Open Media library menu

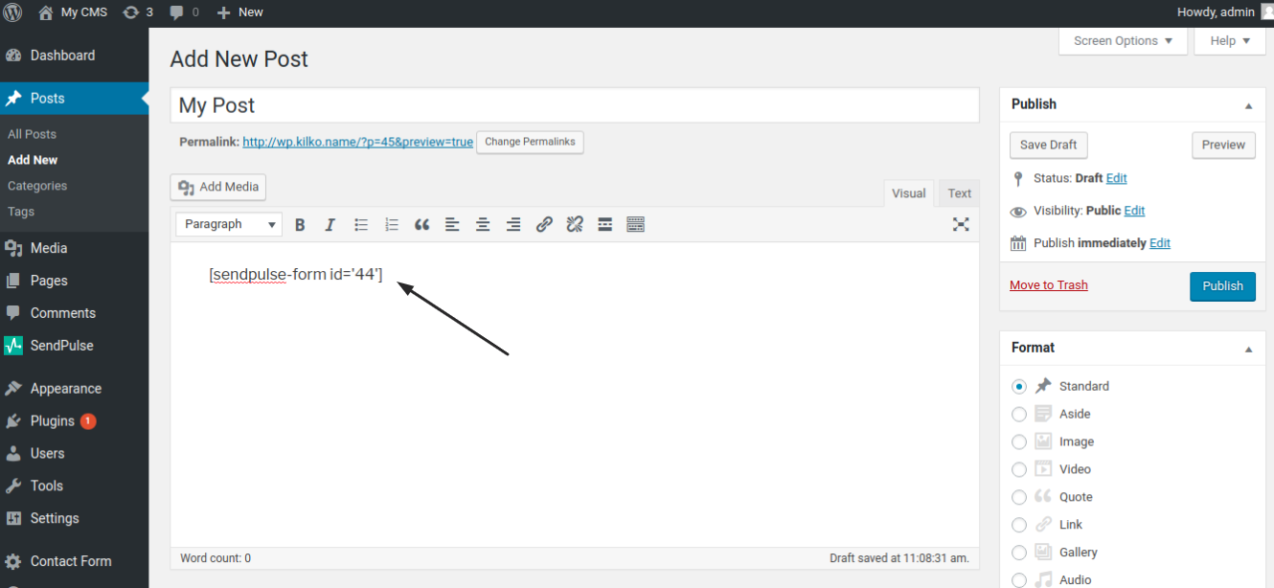click(x=74, y=248)
